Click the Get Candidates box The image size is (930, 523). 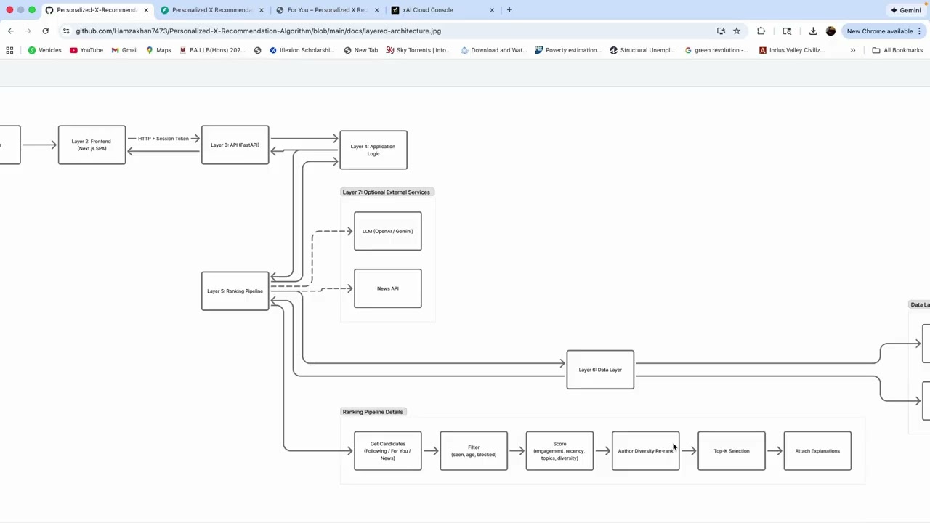tap(387, 451)
